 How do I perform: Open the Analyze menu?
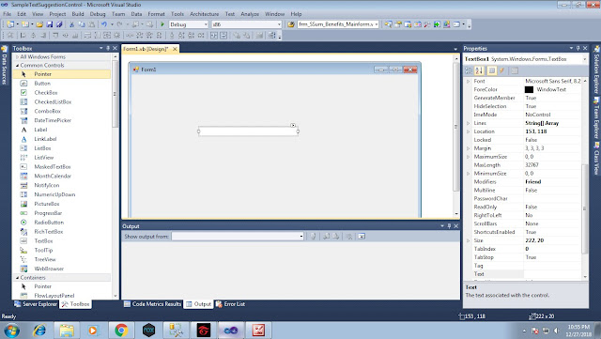(250, 14)
